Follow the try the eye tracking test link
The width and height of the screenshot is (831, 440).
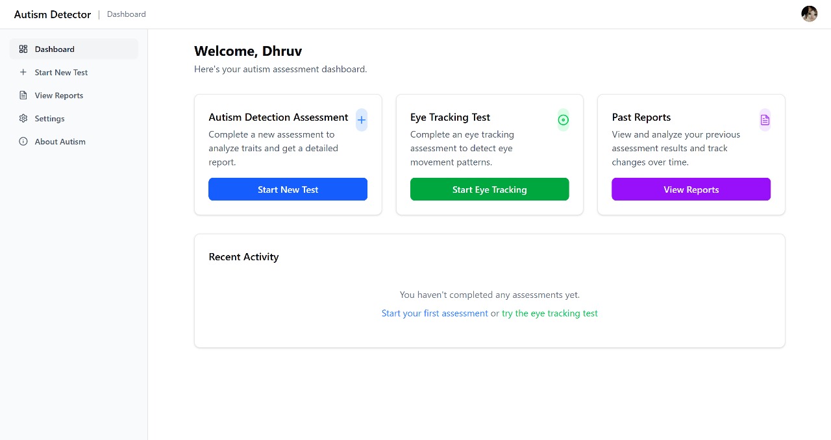click(550, 313)
